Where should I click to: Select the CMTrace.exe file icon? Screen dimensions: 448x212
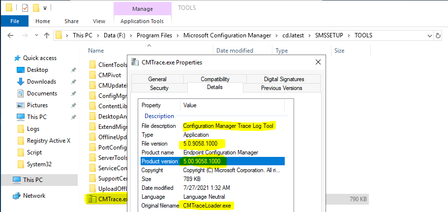pos(92,199)
